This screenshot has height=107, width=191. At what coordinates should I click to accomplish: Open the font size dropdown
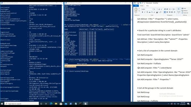tap(157, 9)
